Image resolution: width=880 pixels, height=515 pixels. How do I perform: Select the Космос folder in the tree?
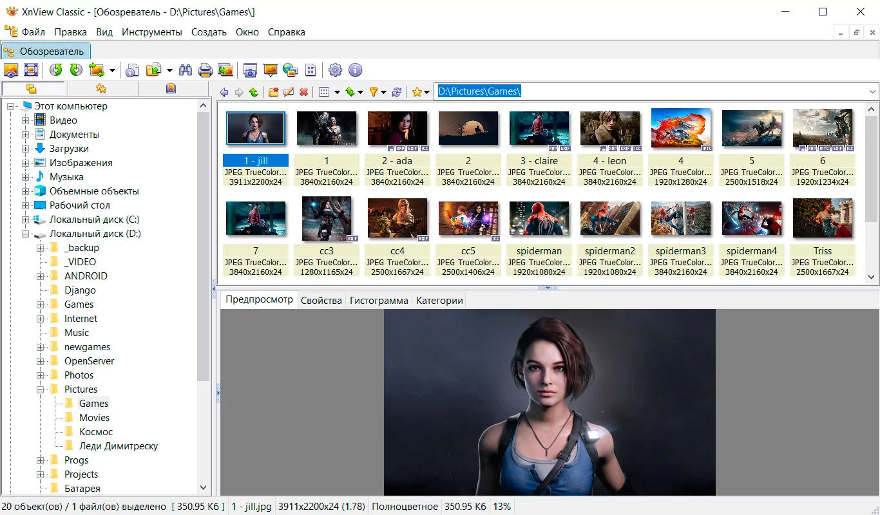click(x=96, y=432)
